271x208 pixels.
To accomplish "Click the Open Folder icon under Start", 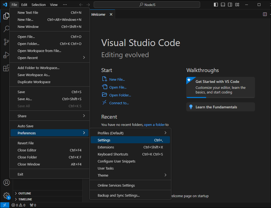I will pyautogui.click(x=105, y=95).
